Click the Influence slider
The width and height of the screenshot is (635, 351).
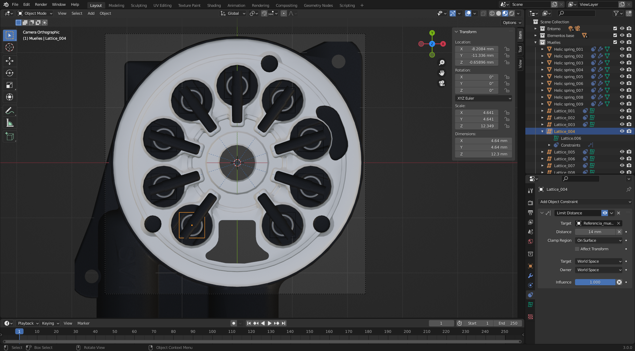tap(595, 282)
